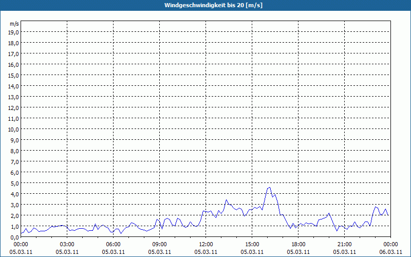This screenshot has height=257, width=411.
Task: Click the 15:00 time axis label
Action: [x=252, y=245]
